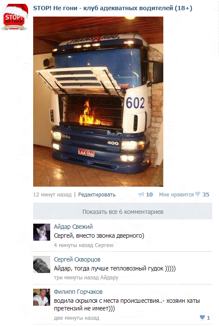The image size is (219, 327).
Task: Open the STOP! Не гони group avatar
Action: click(14, 17)
